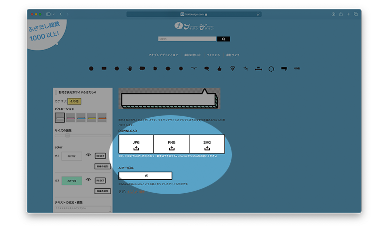
Task: Open the polygon speech bubble category icon
Action: pos(117,69)
